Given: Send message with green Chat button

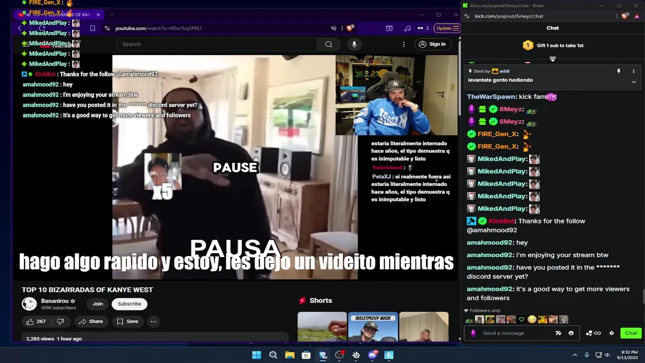Looking at the screenshot, I should click(x=631, y=333).
